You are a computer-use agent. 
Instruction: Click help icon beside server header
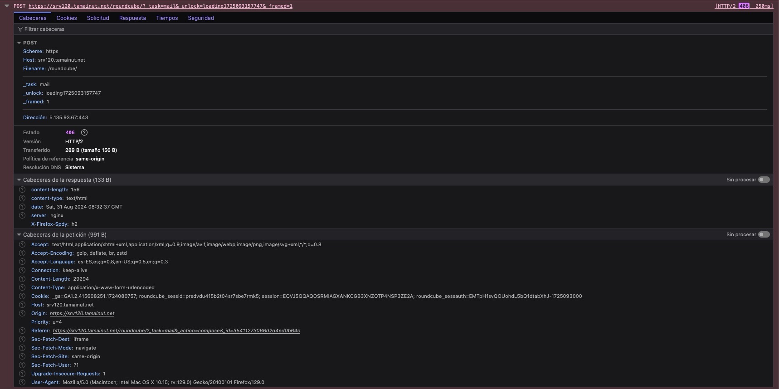[x=22, y=215]
